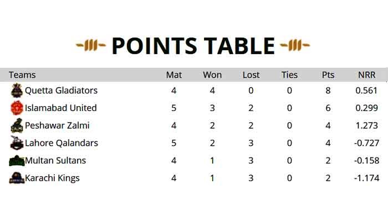Click the Peshawar Zalmi team logo
Screen dimensions: 388x221
click(x=17, y=126)
